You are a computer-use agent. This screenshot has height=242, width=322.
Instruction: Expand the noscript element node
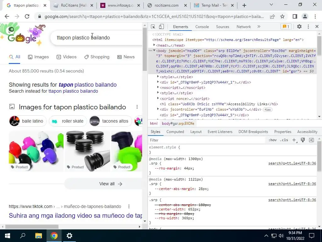(x=158, y=87)
